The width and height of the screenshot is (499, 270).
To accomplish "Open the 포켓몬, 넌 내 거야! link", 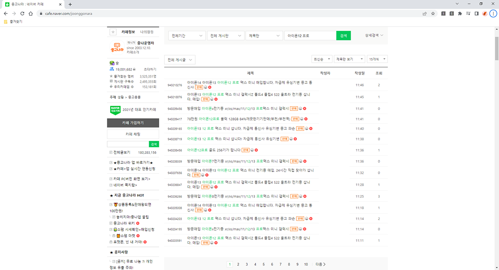I will pyautogui.click(x=128, y=242).
